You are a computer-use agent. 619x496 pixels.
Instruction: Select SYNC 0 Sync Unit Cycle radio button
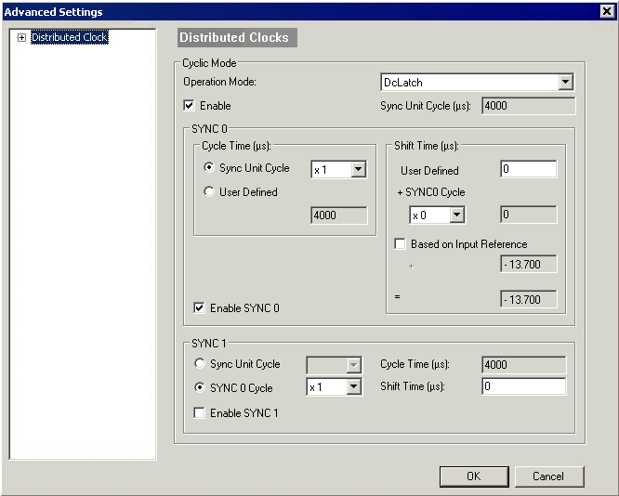209,167
